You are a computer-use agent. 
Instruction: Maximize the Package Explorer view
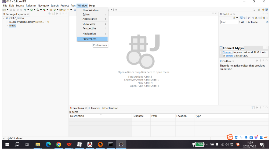point(66,13)
